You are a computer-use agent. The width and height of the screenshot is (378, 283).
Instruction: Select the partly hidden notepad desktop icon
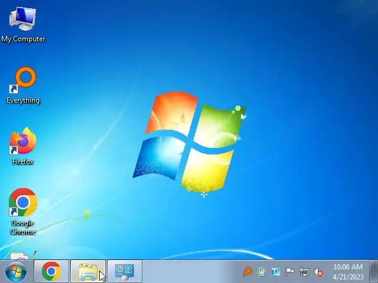[x=23, y=255]
